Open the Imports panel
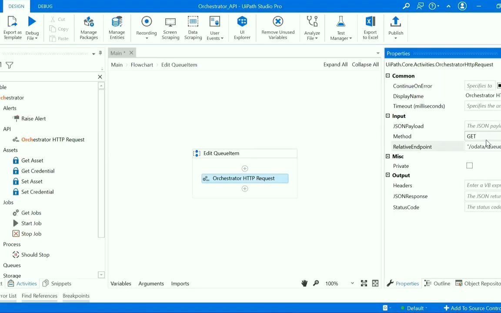This screenshot has width=501, height=313. click(180, 283)
